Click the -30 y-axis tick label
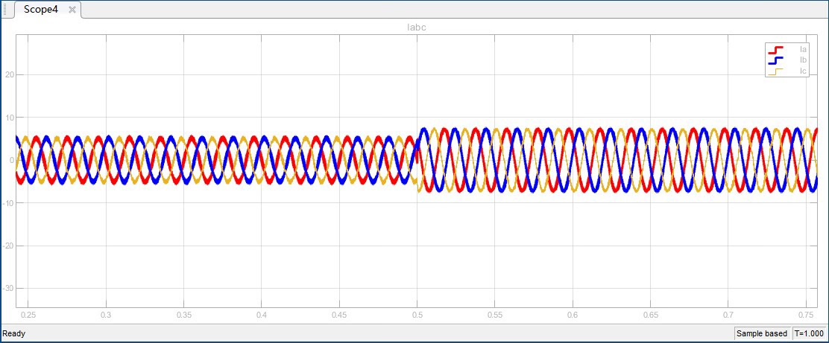Viewport: 829px width, 343px height. [8, 288]
